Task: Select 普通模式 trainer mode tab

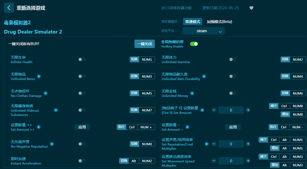Action: pos(193,22)
